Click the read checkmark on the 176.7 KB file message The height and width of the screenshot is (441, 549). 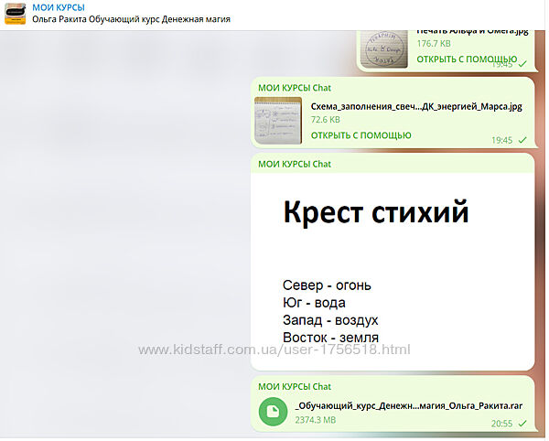point(522,65)
